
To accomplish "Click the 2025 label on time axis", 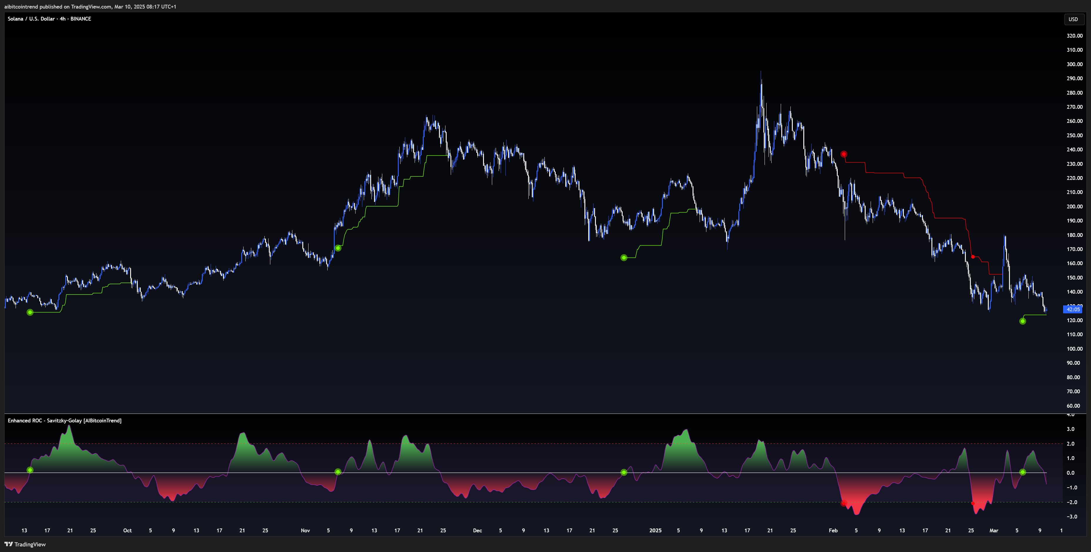I will click(x=655, y=530).
